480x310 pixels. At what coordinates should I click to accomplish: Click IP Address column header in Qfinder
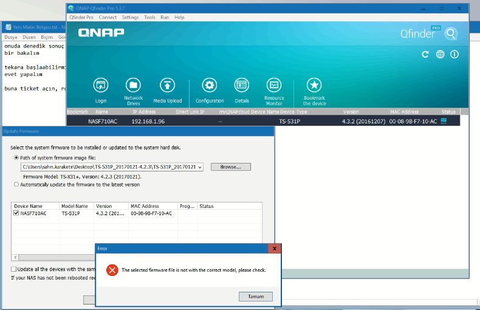pyautogui.click(x=144, y=112)
